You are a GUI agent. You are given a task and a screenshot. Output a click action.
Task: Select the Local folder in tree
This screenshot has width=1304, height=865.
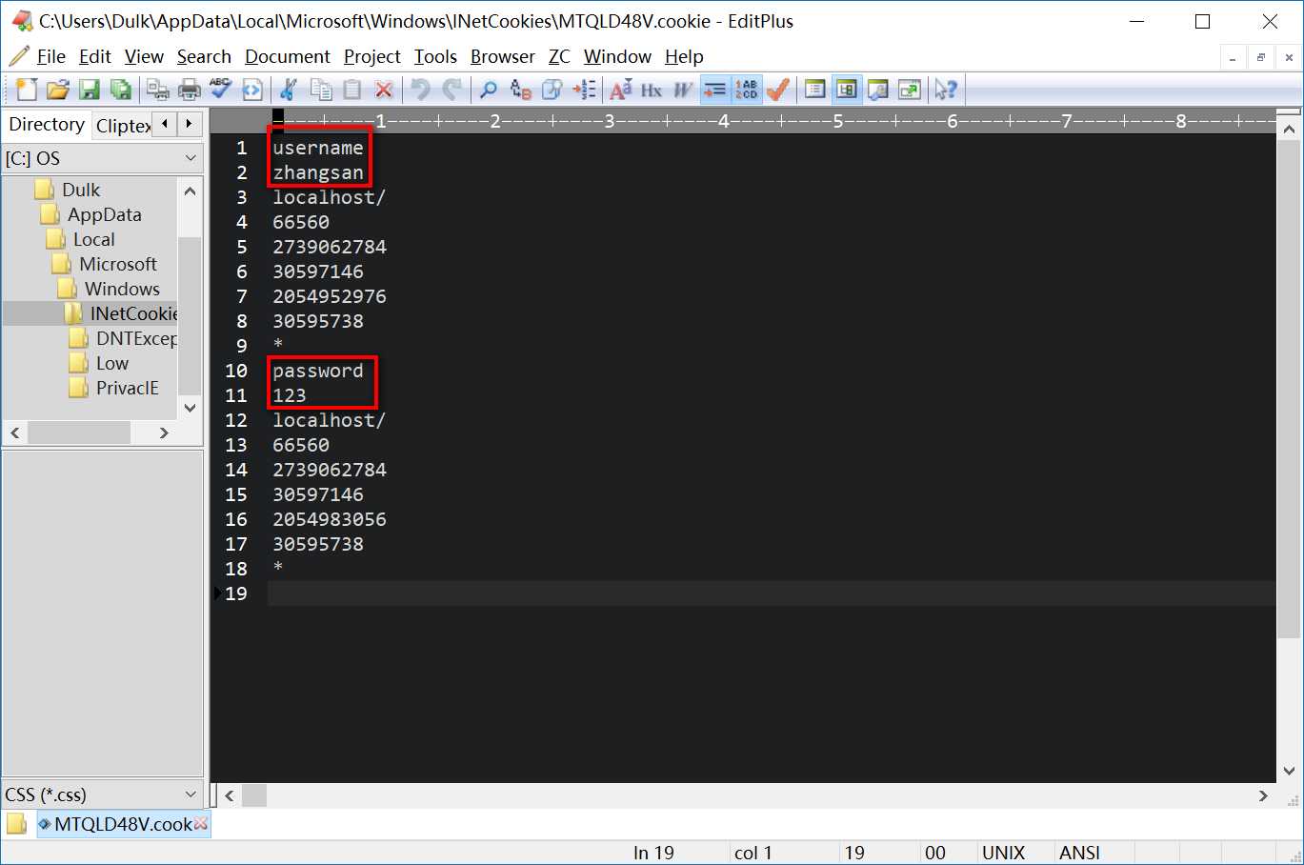coord(93,239)
